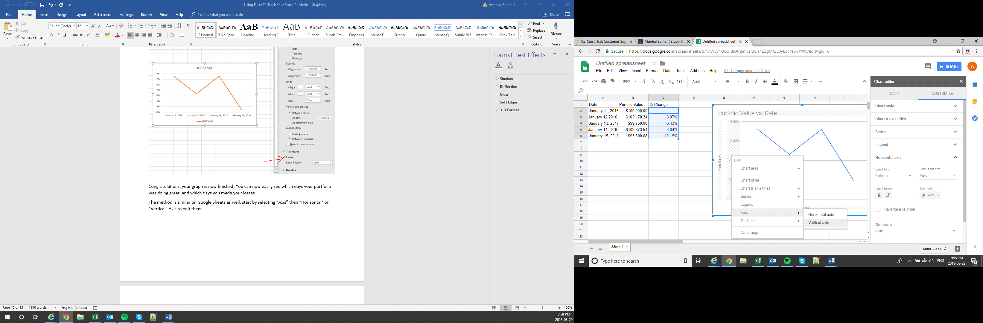
Task: Star the Untitled spreadsheet
Action: click(654, 63)
